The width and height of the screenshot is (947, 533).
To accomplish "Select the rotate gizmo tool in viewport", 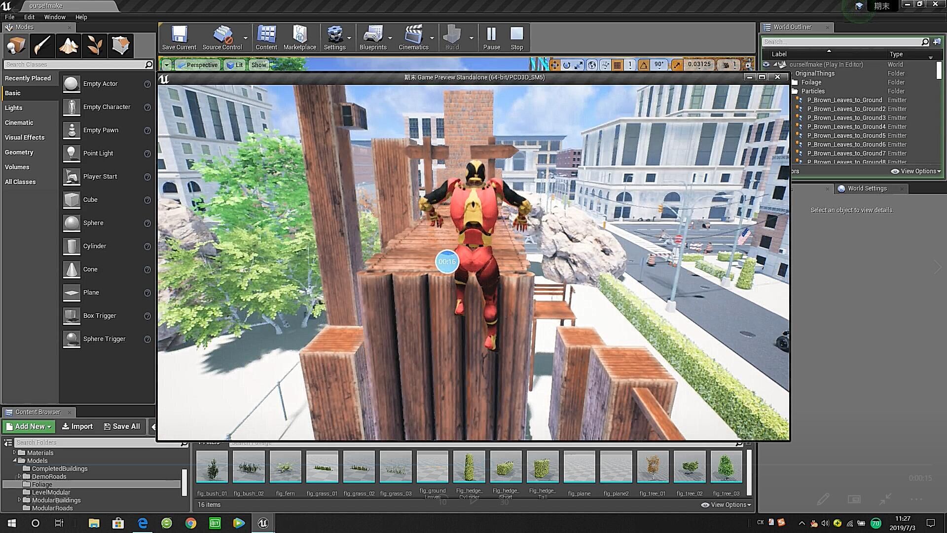I will (x=567, y=65).
